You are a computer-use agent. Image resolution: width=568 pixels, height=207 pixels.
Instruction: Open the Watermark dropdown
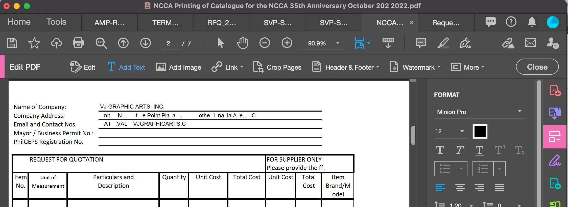coord(415,67)
